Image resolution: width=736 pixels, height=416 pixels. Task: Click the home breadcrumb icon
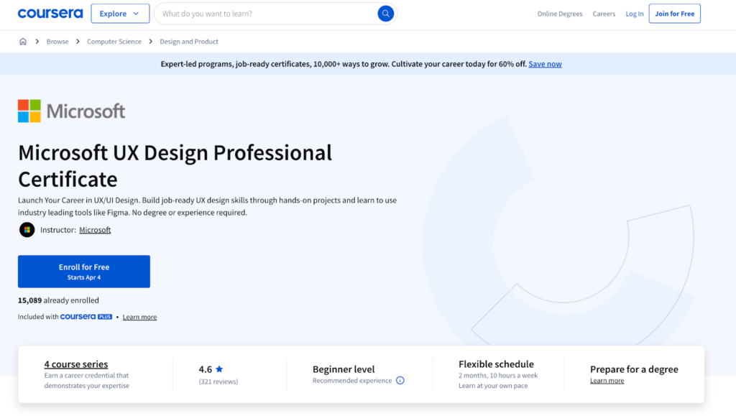click(23, 41)
